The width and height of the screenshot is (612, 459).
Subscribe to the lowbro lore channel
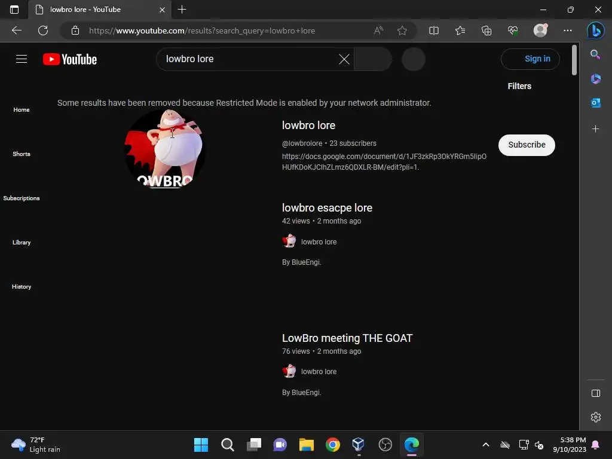click(x=527, y=145)
